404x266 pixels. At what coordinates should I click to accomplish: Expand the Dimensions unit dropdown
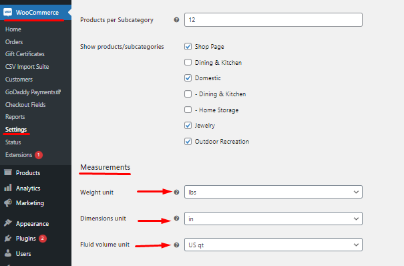[x=273, y=219]
